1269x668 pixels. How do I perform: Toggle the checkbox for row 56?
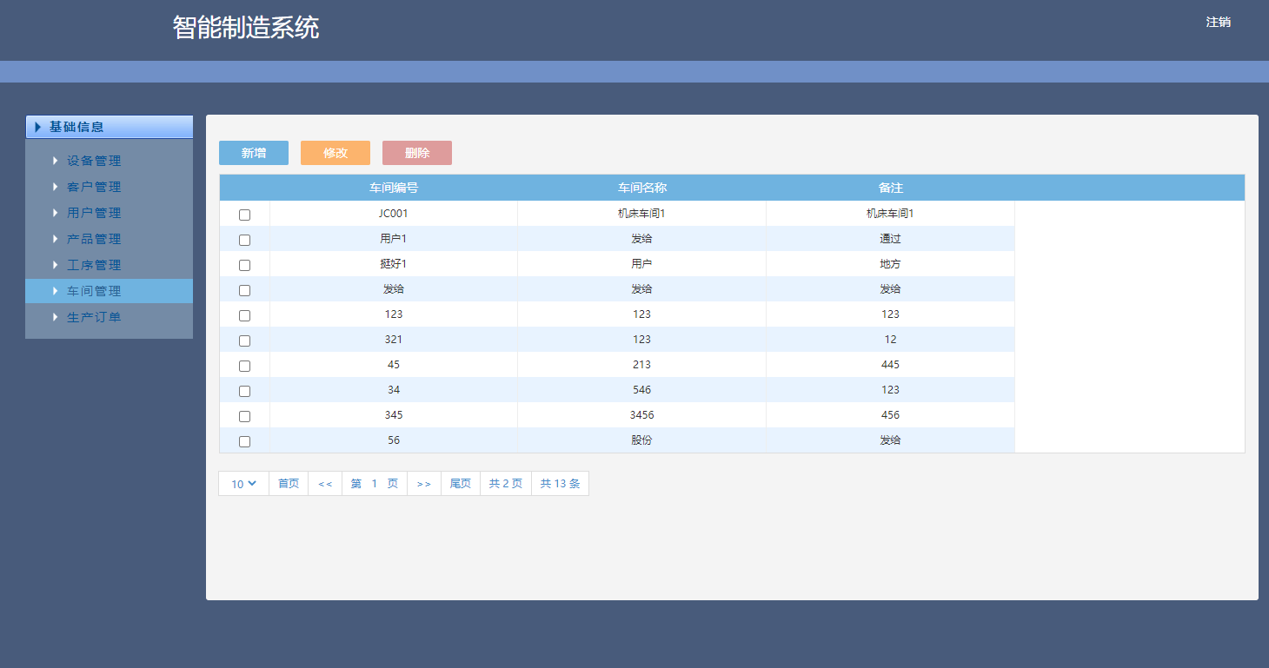[244, 441]
